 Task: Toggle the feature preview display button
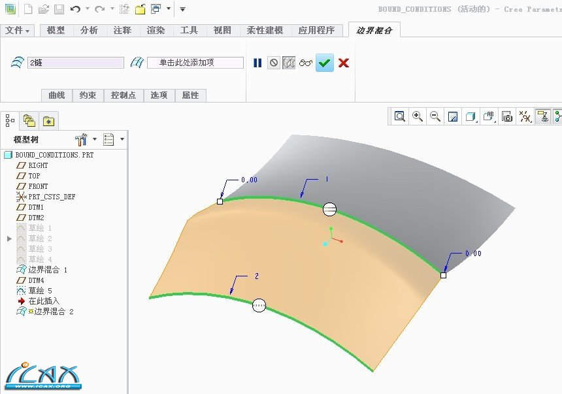click(289, 63)
